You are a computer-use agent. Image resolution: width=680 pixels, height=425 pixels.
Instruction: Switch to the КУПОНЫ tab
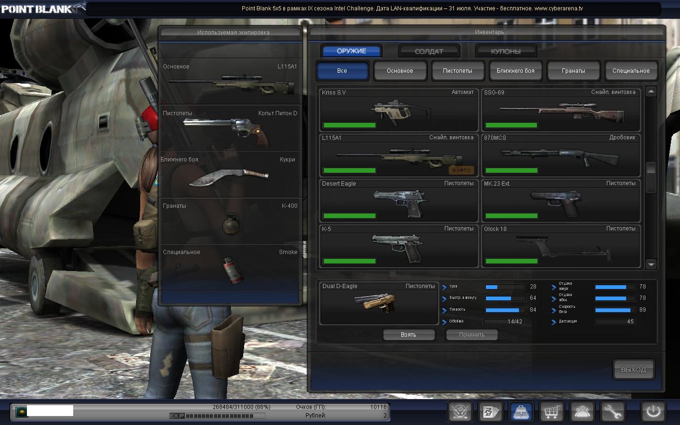point(505,51)
